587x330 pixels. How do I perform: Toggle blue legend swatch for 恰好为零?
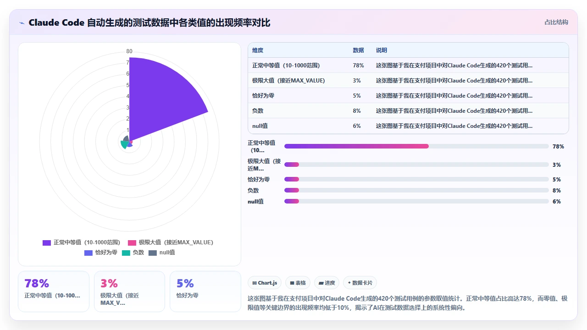89,253
